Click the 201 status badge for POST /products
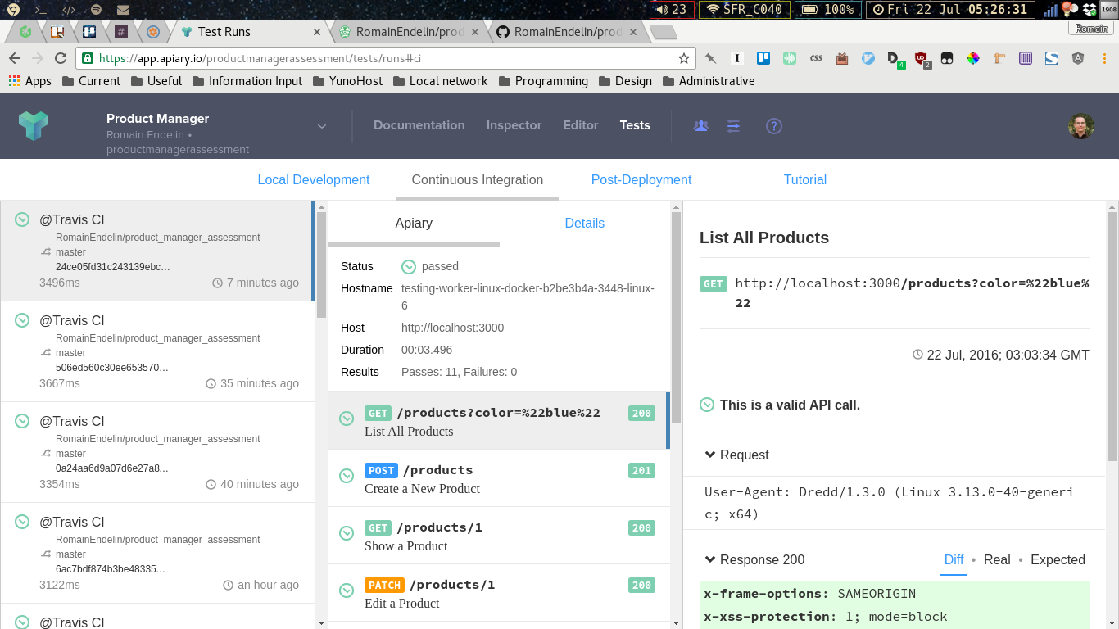Screen dimensions: 1119x629 point(641,471)
